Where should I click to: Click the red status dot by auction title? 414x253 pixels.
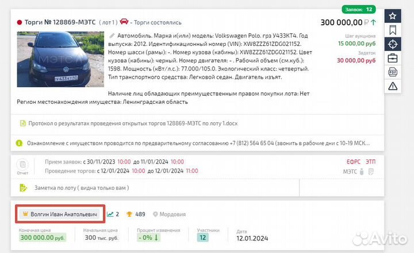pyautogui.click(x=20, y=22)
